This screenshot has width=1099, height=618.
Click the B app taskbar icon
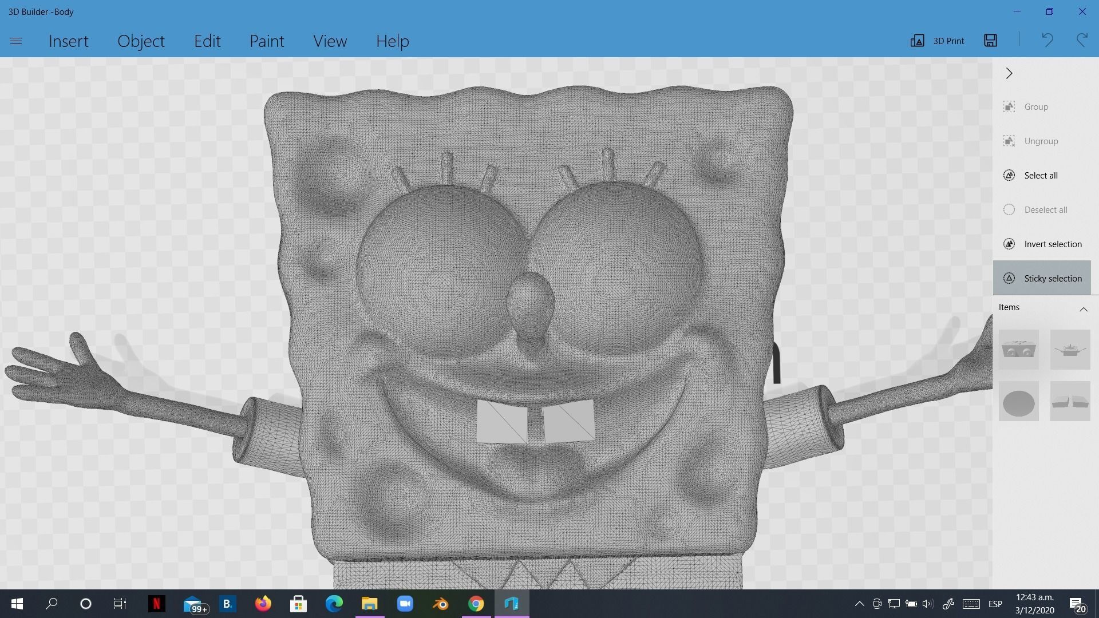pos(227,604)
